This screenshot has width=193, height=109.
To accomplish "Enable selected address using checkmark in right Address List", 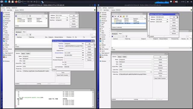I will pyautogui.click(x=118, y=16).
